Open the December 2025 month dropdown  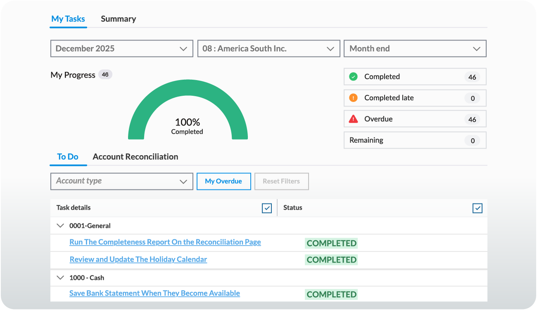(x=121, y=48)
